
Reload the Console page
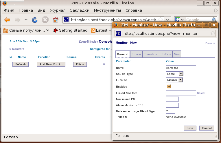click(35, 20)
